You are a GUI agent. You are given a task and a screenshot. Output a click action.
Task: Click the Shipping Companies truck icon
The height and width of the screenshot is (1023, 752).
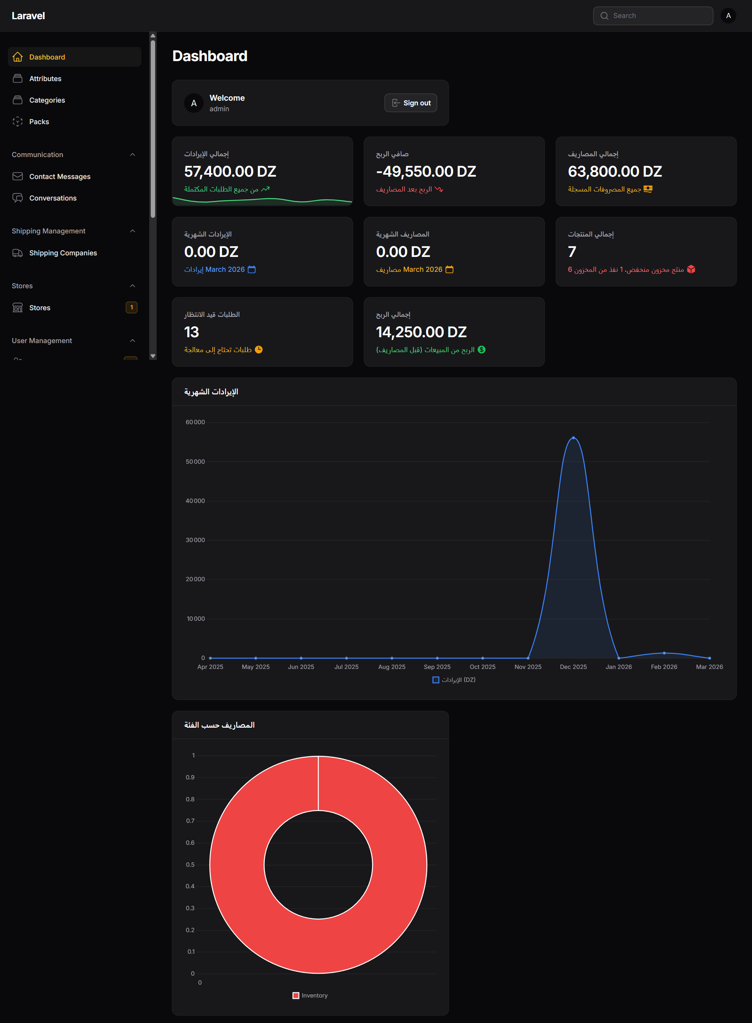(x=17, y=253)
